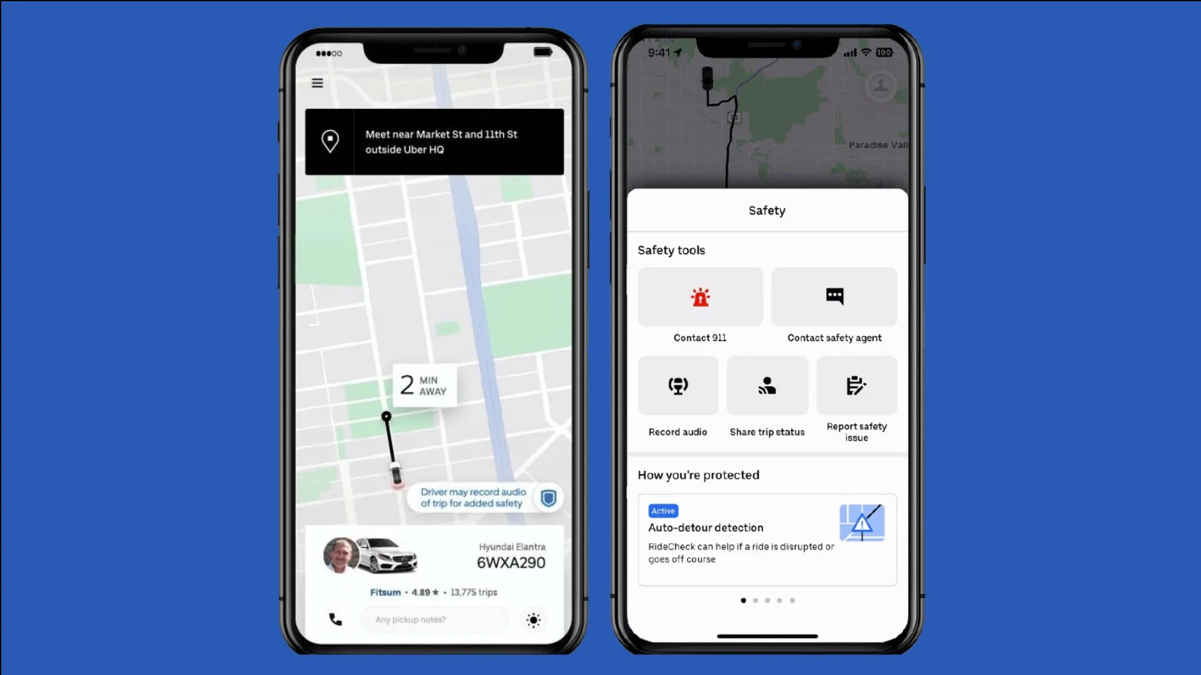Screen dimensions: 1201x675
Task: Expand the Safety panel carousel dots
Action: pyautogui.click(x=767, y=599)
